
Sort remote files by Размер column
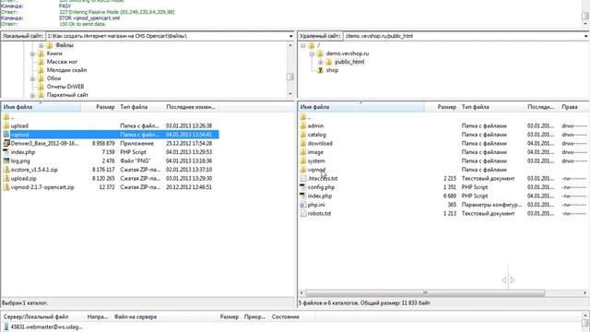(442, 107)
